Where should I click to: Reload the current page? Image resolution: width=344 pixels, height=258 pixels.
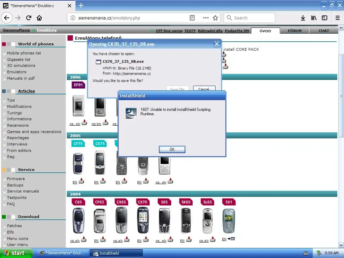[x=29, y=18]
